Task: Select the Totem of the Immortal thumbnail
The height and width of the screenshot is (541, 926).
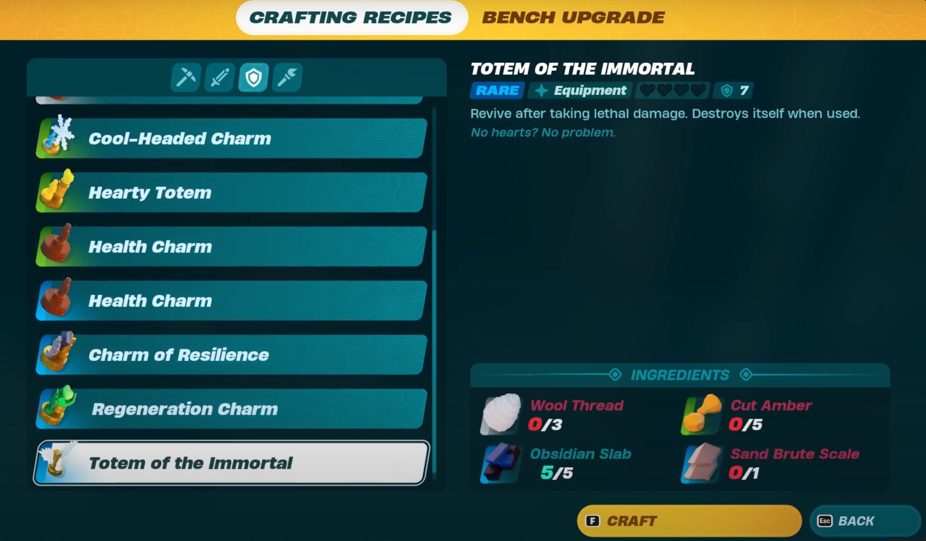Action: [x=57, y=462]
